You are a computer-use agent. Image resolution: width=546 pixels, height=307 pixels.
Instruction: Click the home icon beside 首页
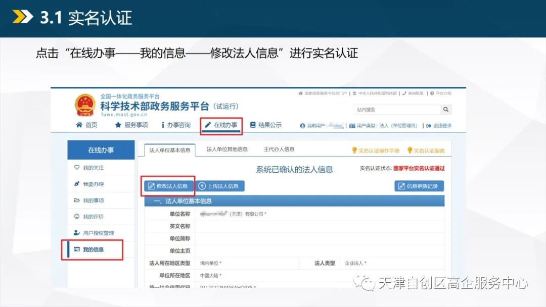(x=79, y=125)
